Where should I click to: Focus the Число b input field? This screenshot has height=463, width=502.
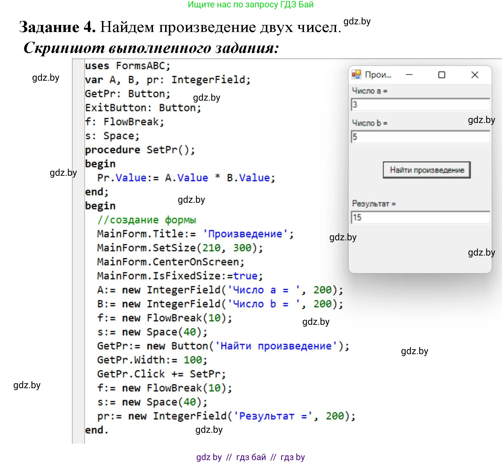(420, 137)
